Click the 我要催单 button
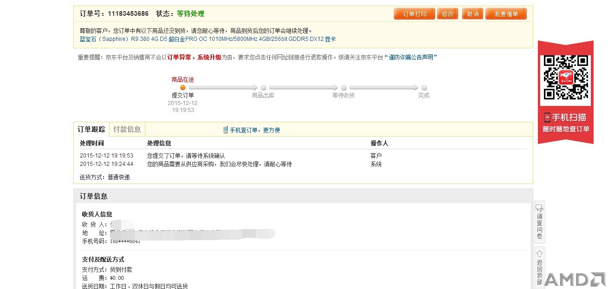The width and height of the screenshot is (608, 289). click(x=506, y=14)
